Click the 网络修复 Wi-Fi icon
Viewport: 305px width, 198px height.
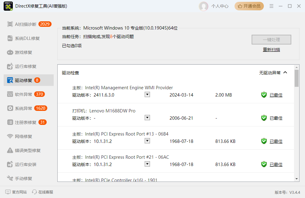pos(10,136)
